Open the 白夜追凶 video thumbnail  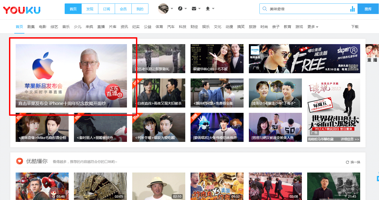point(159,93)
